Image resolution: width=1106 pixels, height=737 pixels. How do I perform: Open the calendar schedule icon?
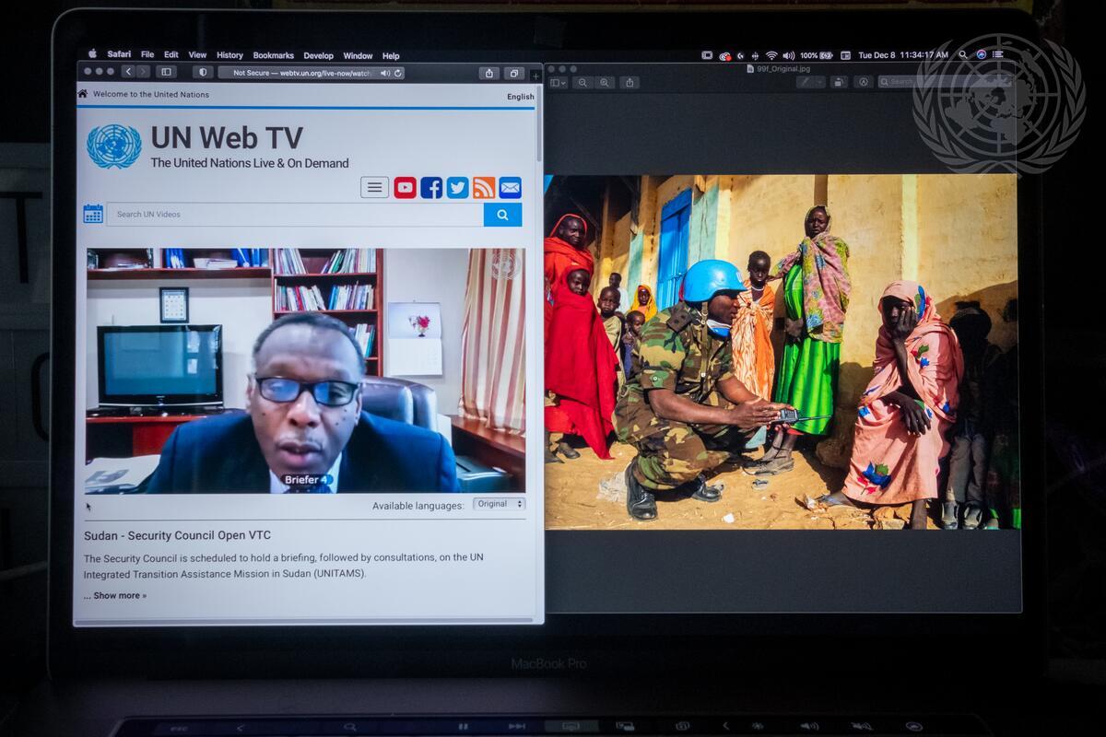(x=93, y=214)
